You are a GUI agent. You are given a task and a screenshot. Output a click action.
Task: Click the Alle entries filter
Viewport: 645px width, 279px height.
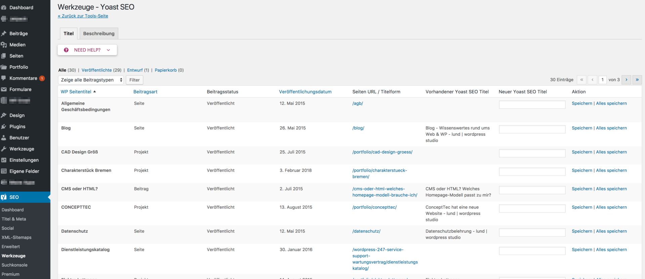pyautogui.click(x=62, y=70)
